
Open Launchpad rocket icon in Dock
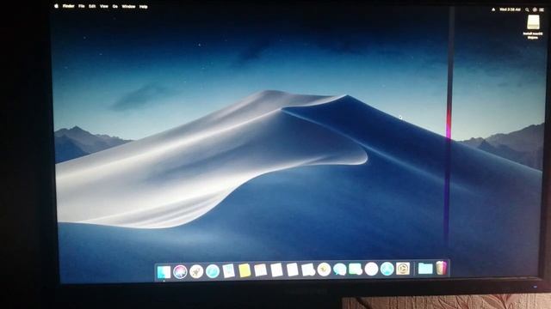[x=196, y=271]
